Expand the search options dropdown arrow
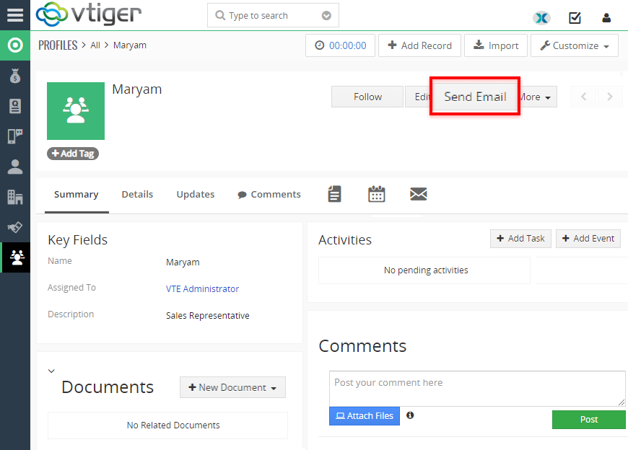Image resolution: width=628 pixels, height=450 pixels. coord(326,16)
